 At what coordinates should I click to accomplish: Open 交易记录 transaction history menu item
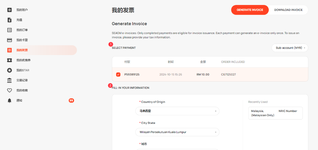point(22,80)
